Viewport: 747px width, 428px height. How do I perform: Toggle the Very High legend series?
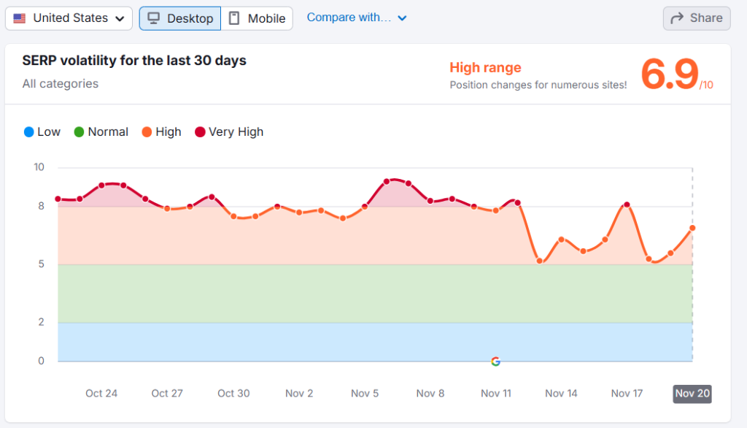coord(228,132)
